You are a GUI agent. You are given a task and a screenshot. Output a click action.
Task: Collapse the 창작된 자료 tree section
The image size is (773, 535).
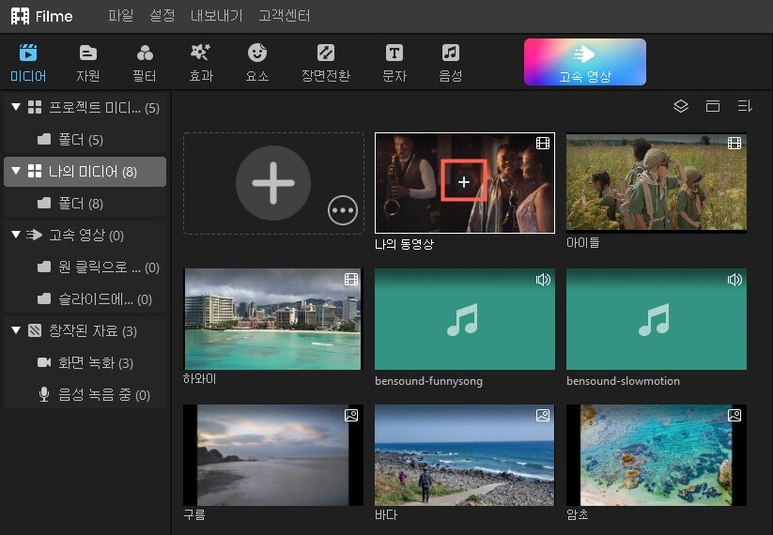tap(16, 330)
